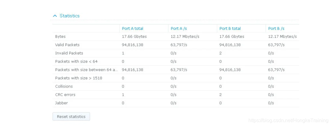Select Port B total Invalid Packets value 2
331x126 pixels.
pos(221,53)
